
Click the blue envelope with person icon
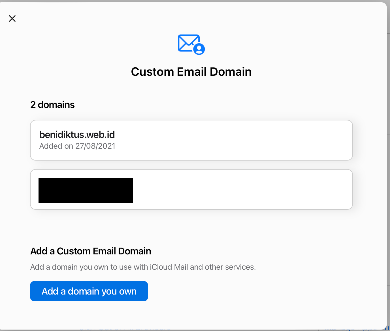point(190,44)
